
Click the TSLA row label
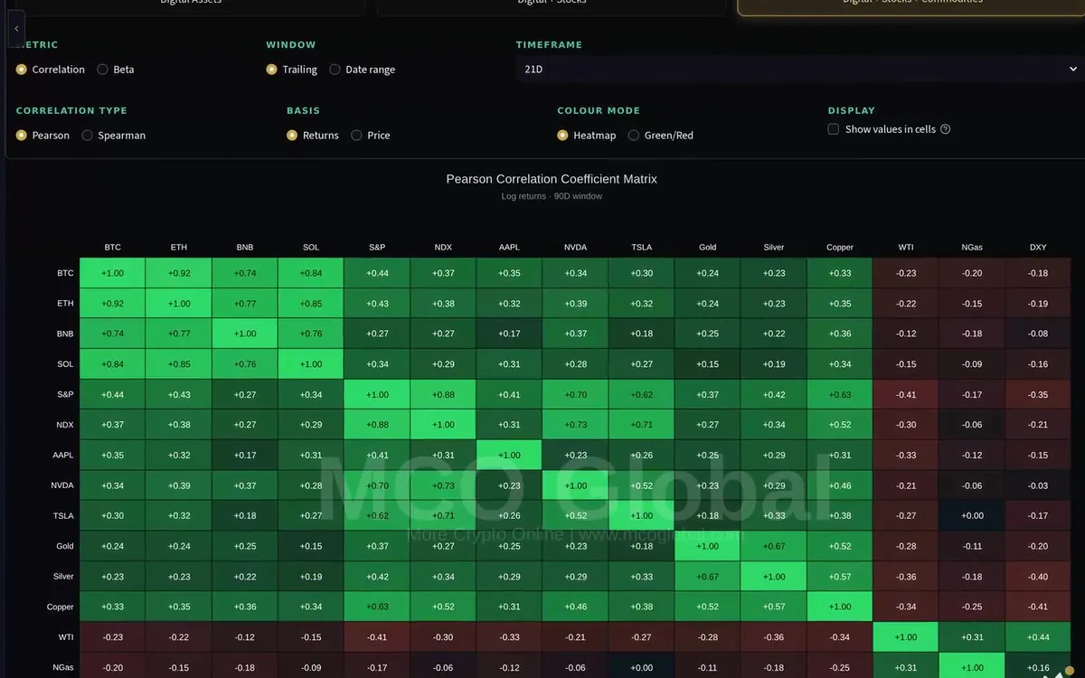63,516
